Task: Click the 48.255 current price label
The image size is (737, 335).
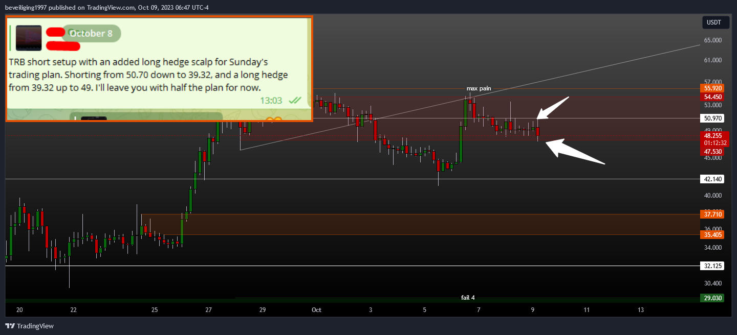Action: [x=713, y=136]
